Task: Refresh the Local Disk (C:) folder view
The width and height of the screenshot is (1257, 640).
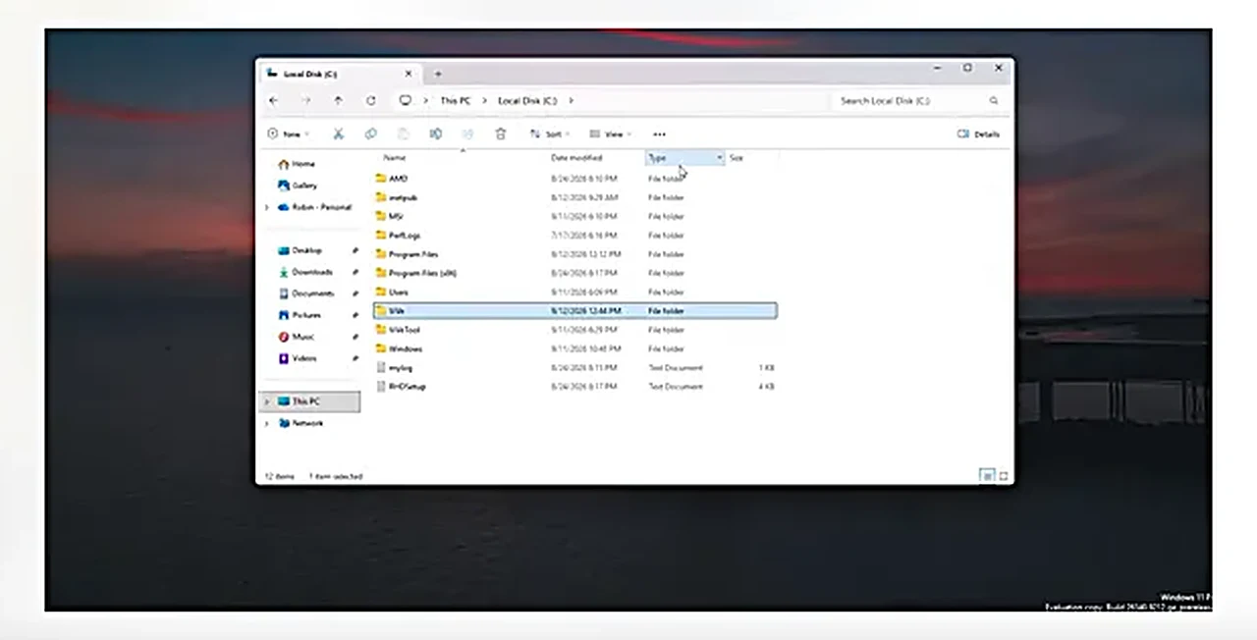Action: (370, 100)
